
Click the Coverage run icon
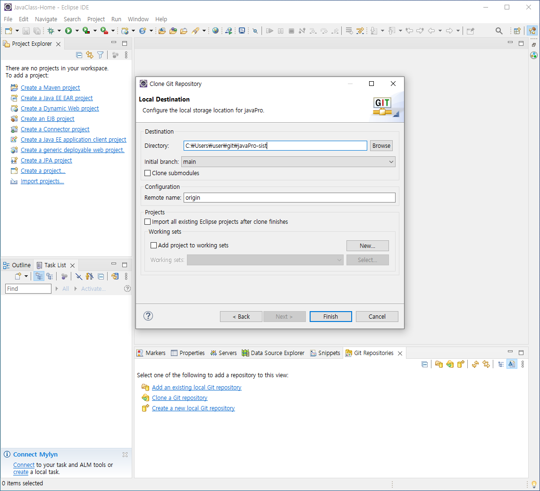[x=86, y=31]
